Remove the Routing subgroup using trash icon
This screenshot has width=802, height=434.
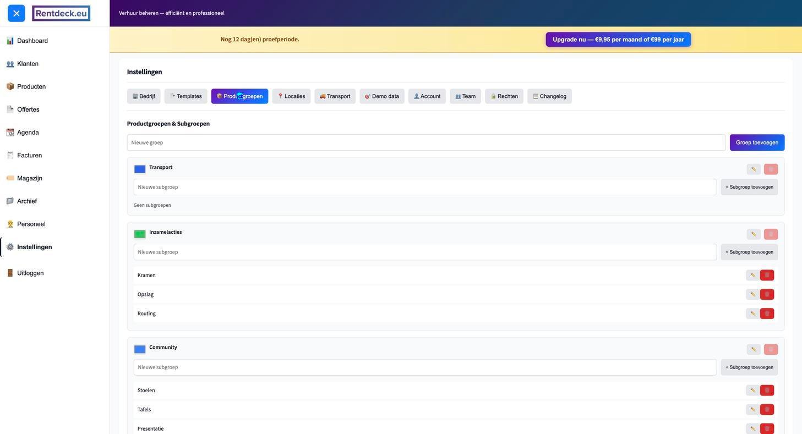[x=767, y=314]
